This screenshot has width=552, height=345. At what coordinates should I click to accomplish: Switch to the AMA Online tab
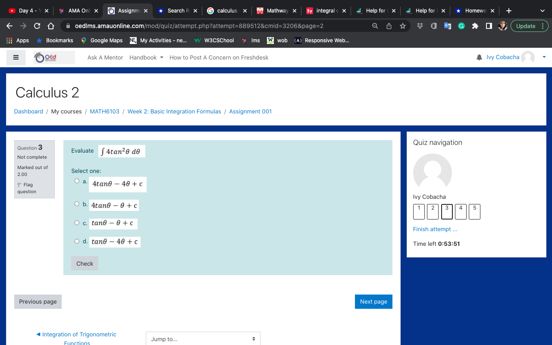(x=78, y=11)
